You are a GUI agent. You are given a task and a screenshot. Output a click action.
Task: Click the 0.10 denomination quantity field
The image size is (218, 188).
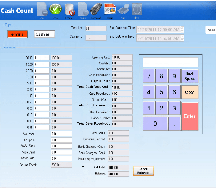point(42,114)
